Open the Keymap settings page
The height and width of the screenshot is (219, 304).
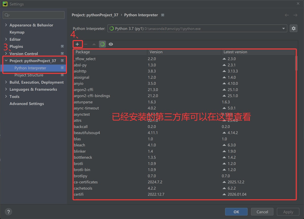coord(17,32)
